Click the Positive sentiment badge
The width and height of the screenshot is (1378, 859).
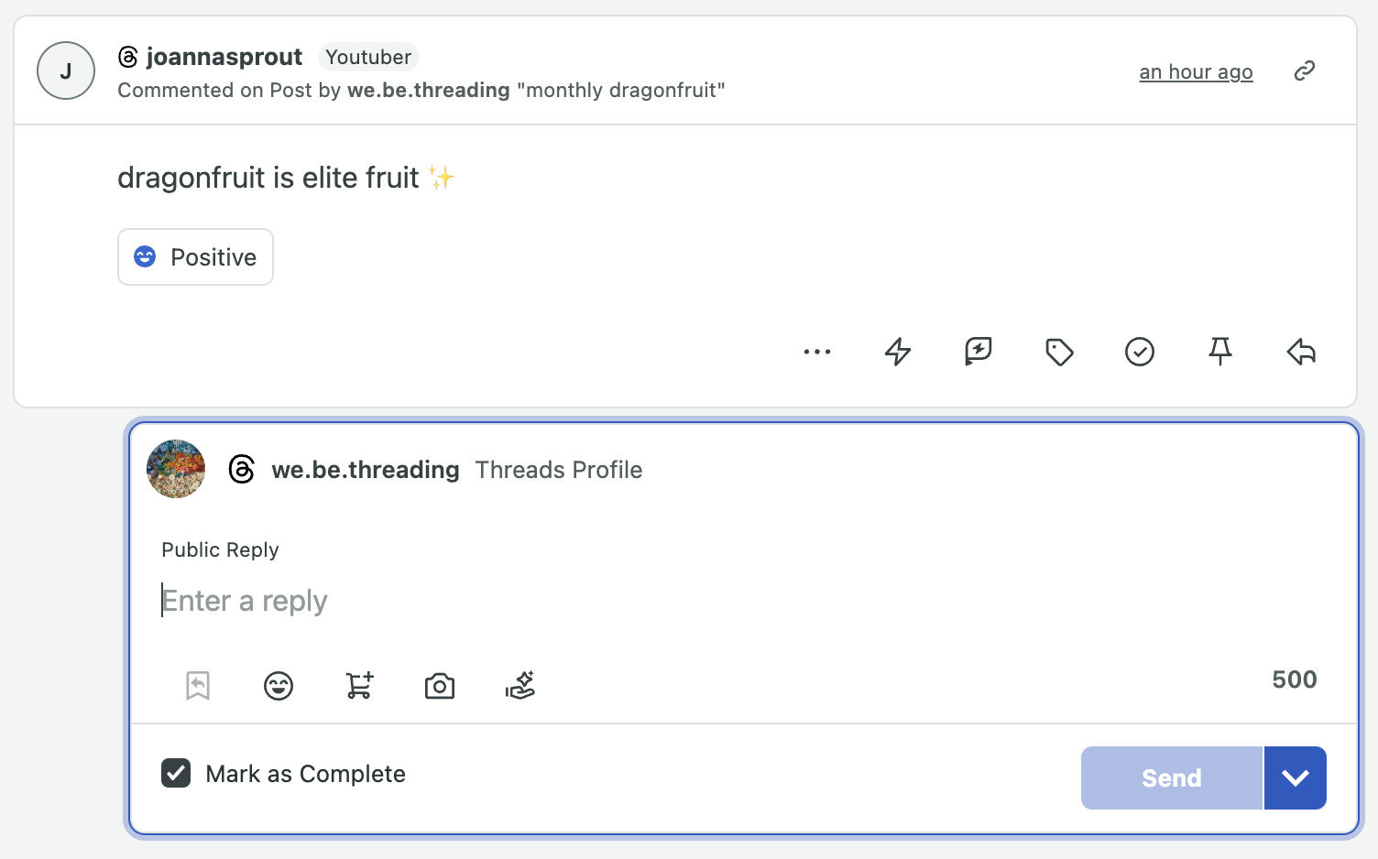[x=195, y=256]
